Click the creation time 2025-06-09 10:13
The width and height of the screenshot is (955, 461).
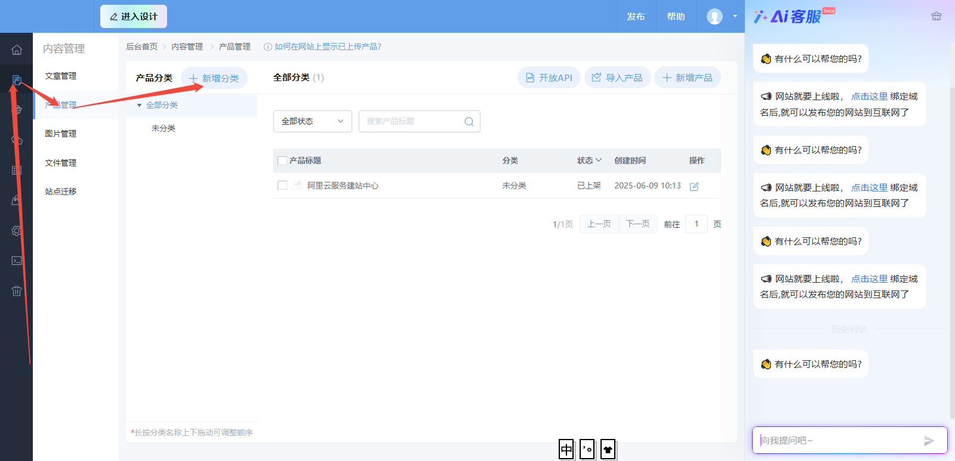point(648,185)
